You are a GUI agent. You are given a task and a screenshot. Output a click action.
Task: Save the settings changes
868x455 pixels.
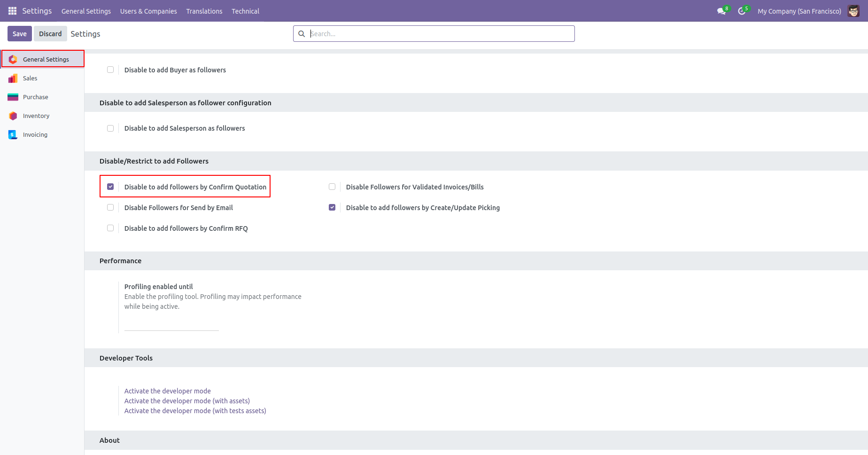click(20, 34)
